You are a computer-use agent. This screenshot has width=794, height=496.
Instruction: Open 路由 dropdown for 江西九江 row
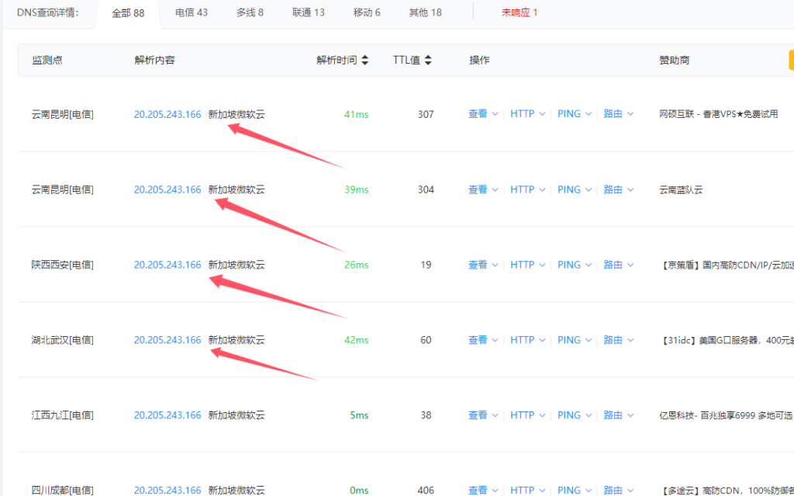coord(618,415)
